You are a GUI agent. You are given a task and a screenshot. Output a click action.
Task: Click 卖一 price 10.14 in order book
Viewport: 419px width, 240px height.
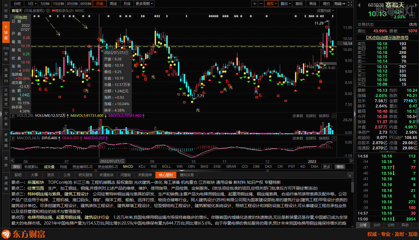(382, 61)
